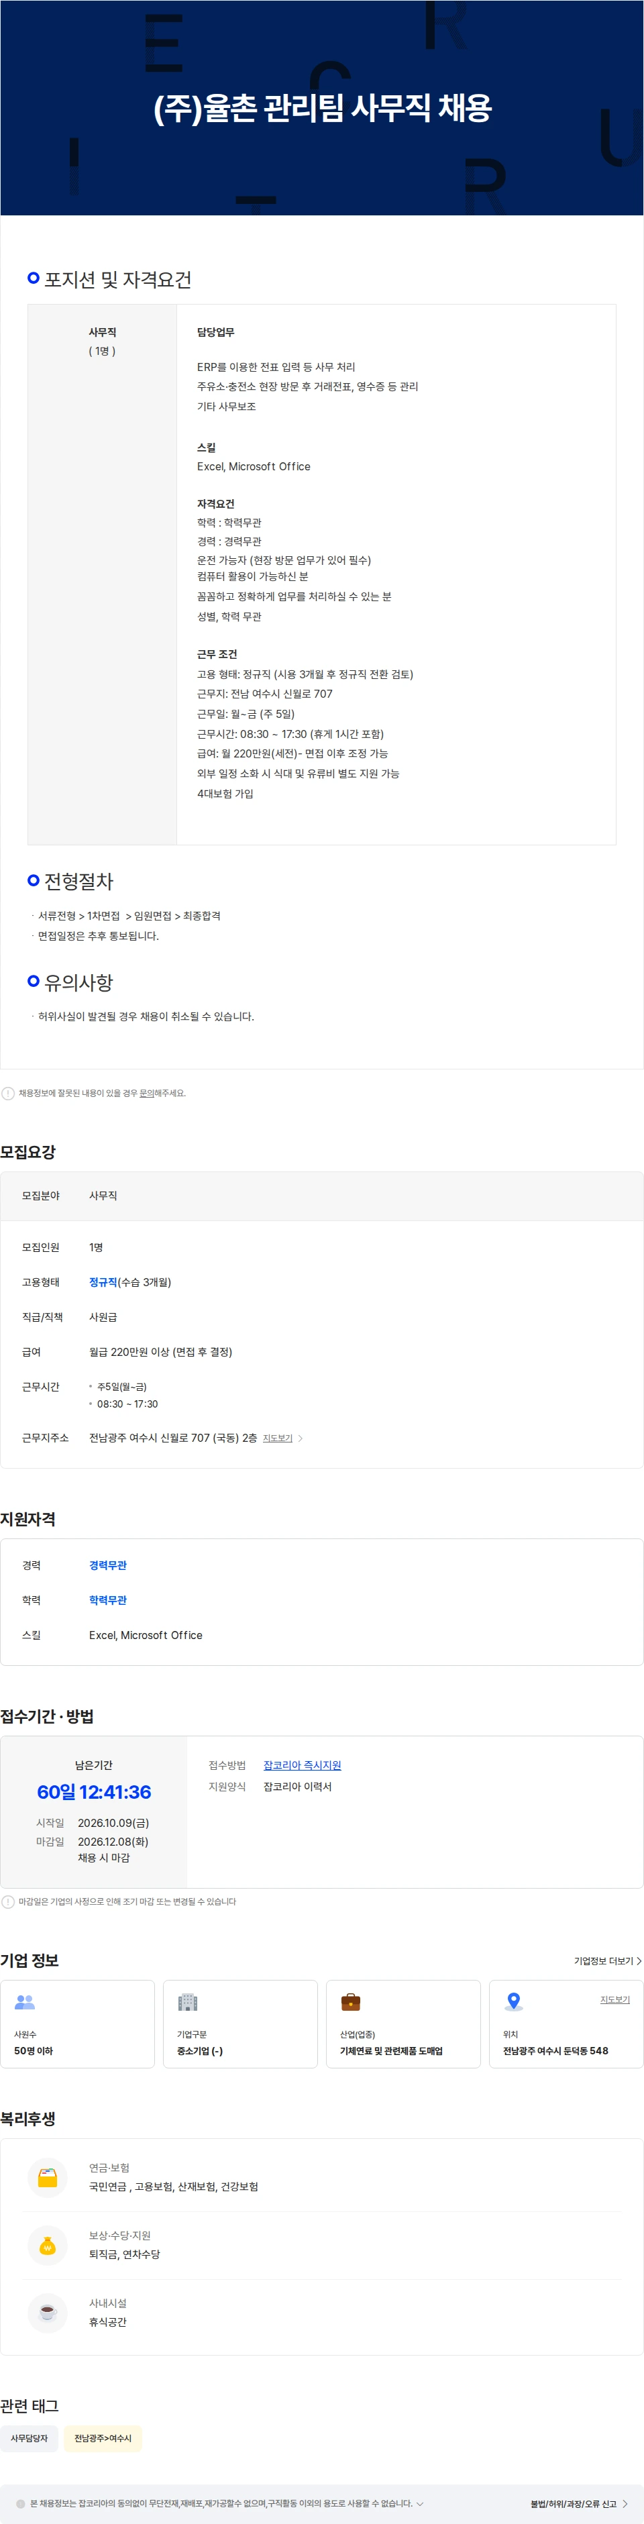644x2524 pixels.
Task: Open 잡코리아 즉시지원 application link
Action: pos(302,1765)
